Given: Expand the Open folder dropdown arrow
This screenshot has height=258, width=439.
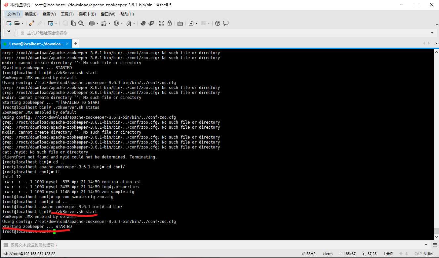Looking at the screenshot, I should point(22,23).
